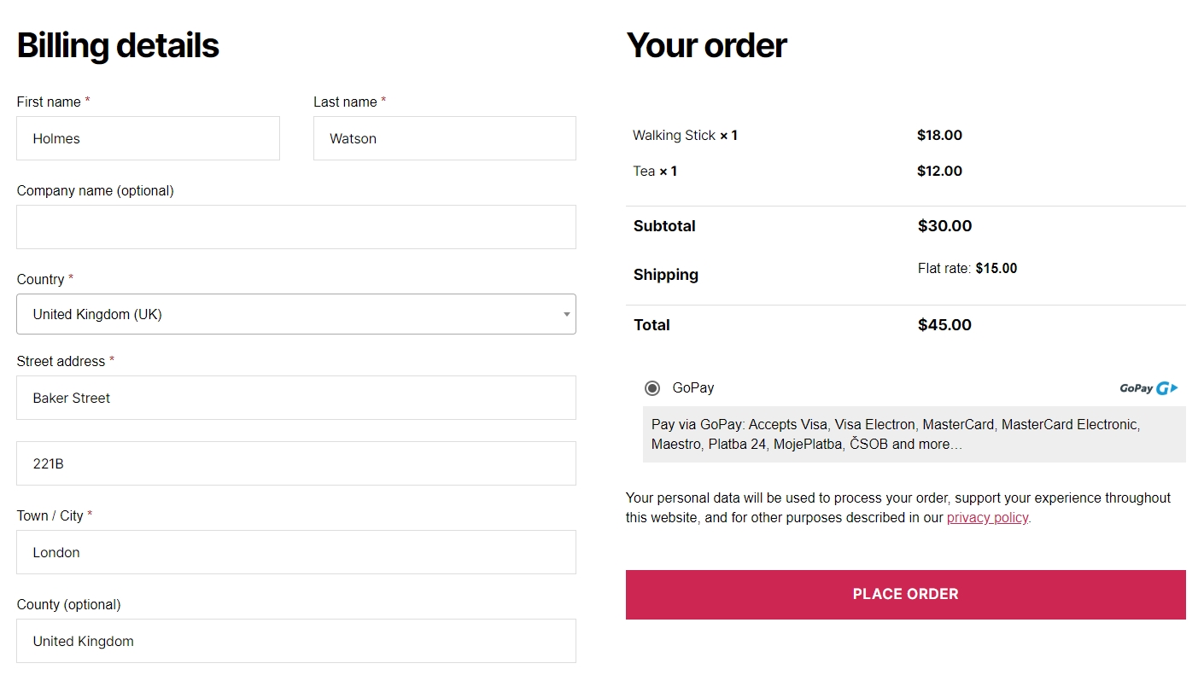Focus the Company name field
1198x675 pixels.
pyautogui.click(x=295, y=227)
